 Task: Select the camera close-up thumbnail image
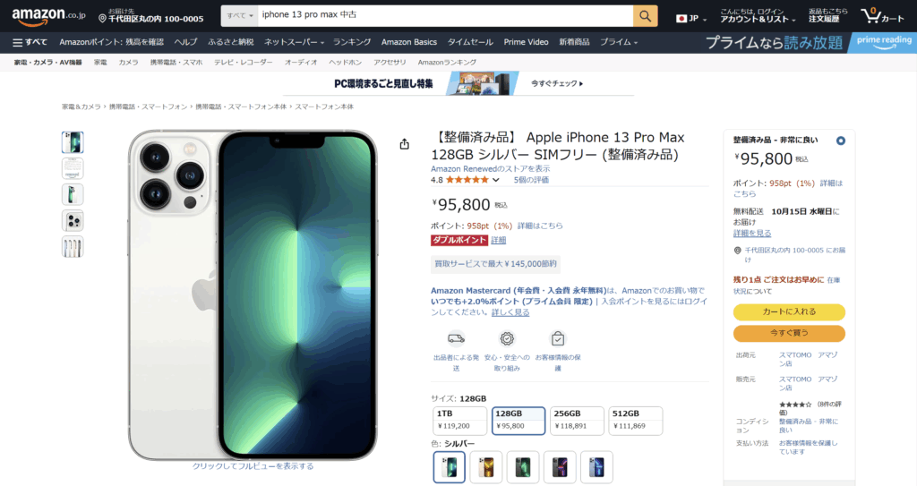click(x=73, y=220)
